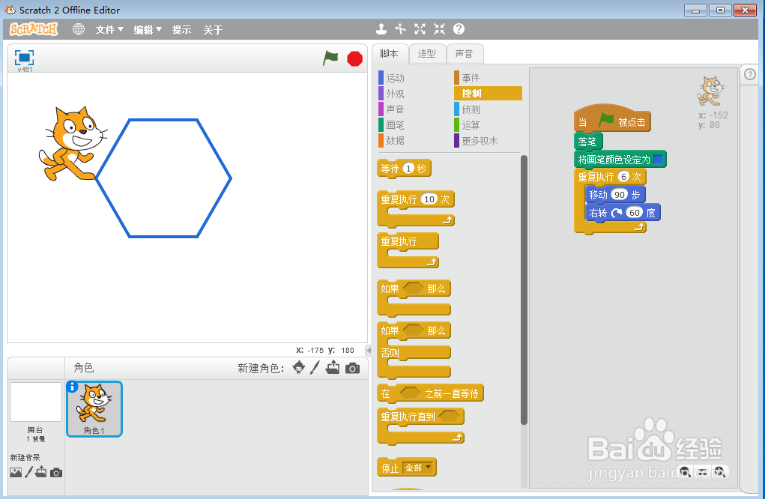Edit the 1 value in the wait block
The width and height of the screenshot is (765, 499).
coord(408,169)
